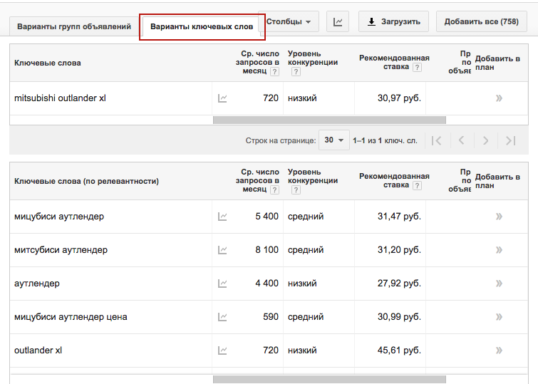The width and height of the screenshot is (538, 384).
Task: Click Добавить в план header in top table
Action: 497,63
